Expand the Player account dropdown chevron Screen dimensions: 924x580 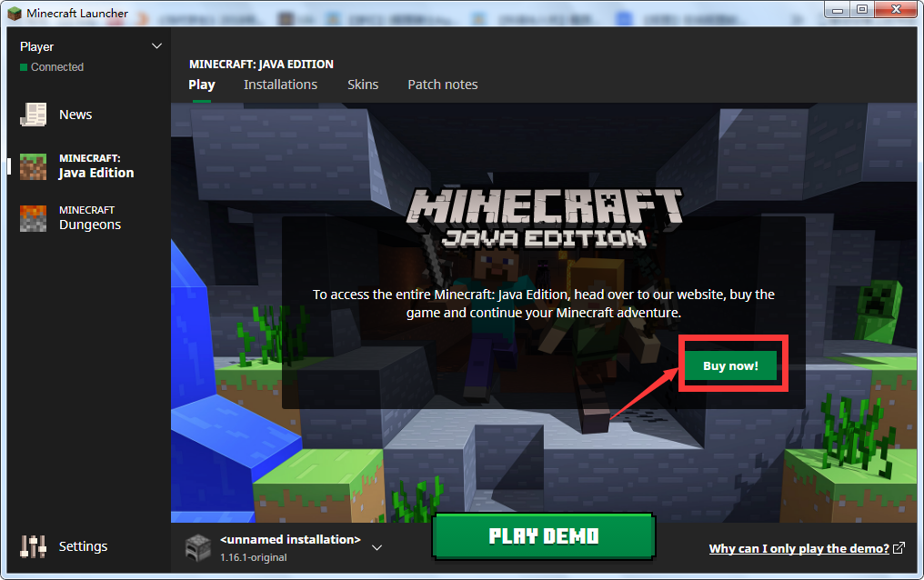[156, 46]
